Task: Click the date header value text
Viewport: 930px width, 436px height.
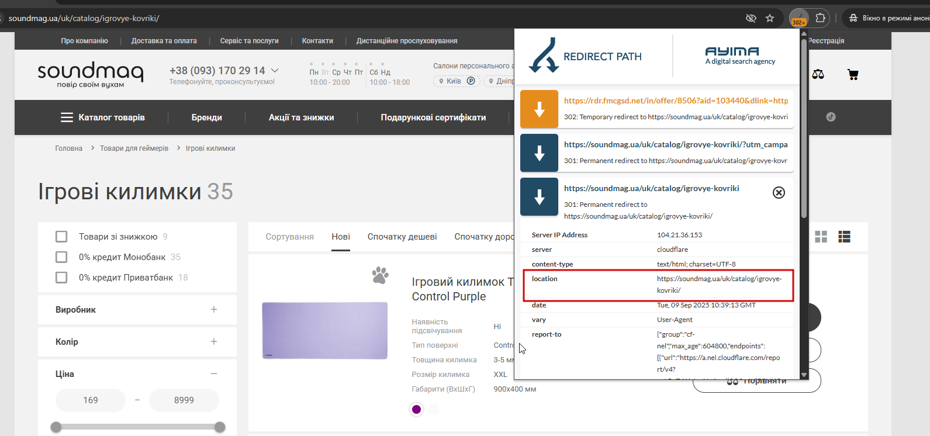Action: pos(706,305)
